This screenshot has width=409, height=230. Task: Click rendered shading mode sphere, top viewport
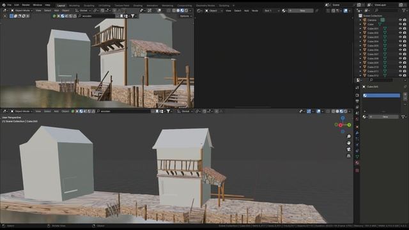(x=186, y=11)
